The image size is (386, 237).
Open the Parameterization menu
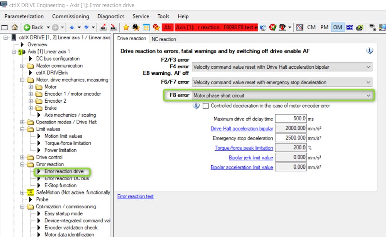point(24,16)
